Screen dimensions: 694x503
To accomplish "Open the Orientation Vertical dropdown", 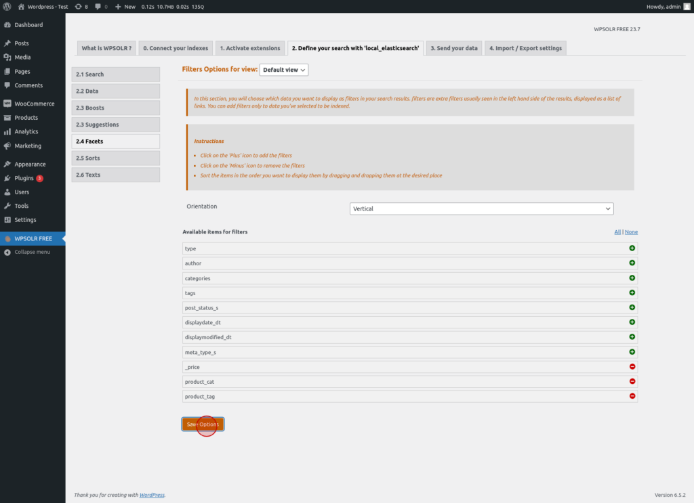I will [482, 209].
